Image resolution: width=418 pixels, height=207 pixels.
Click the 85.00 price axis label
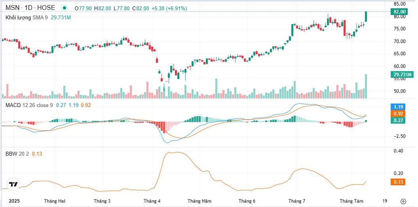click(399, 4)
